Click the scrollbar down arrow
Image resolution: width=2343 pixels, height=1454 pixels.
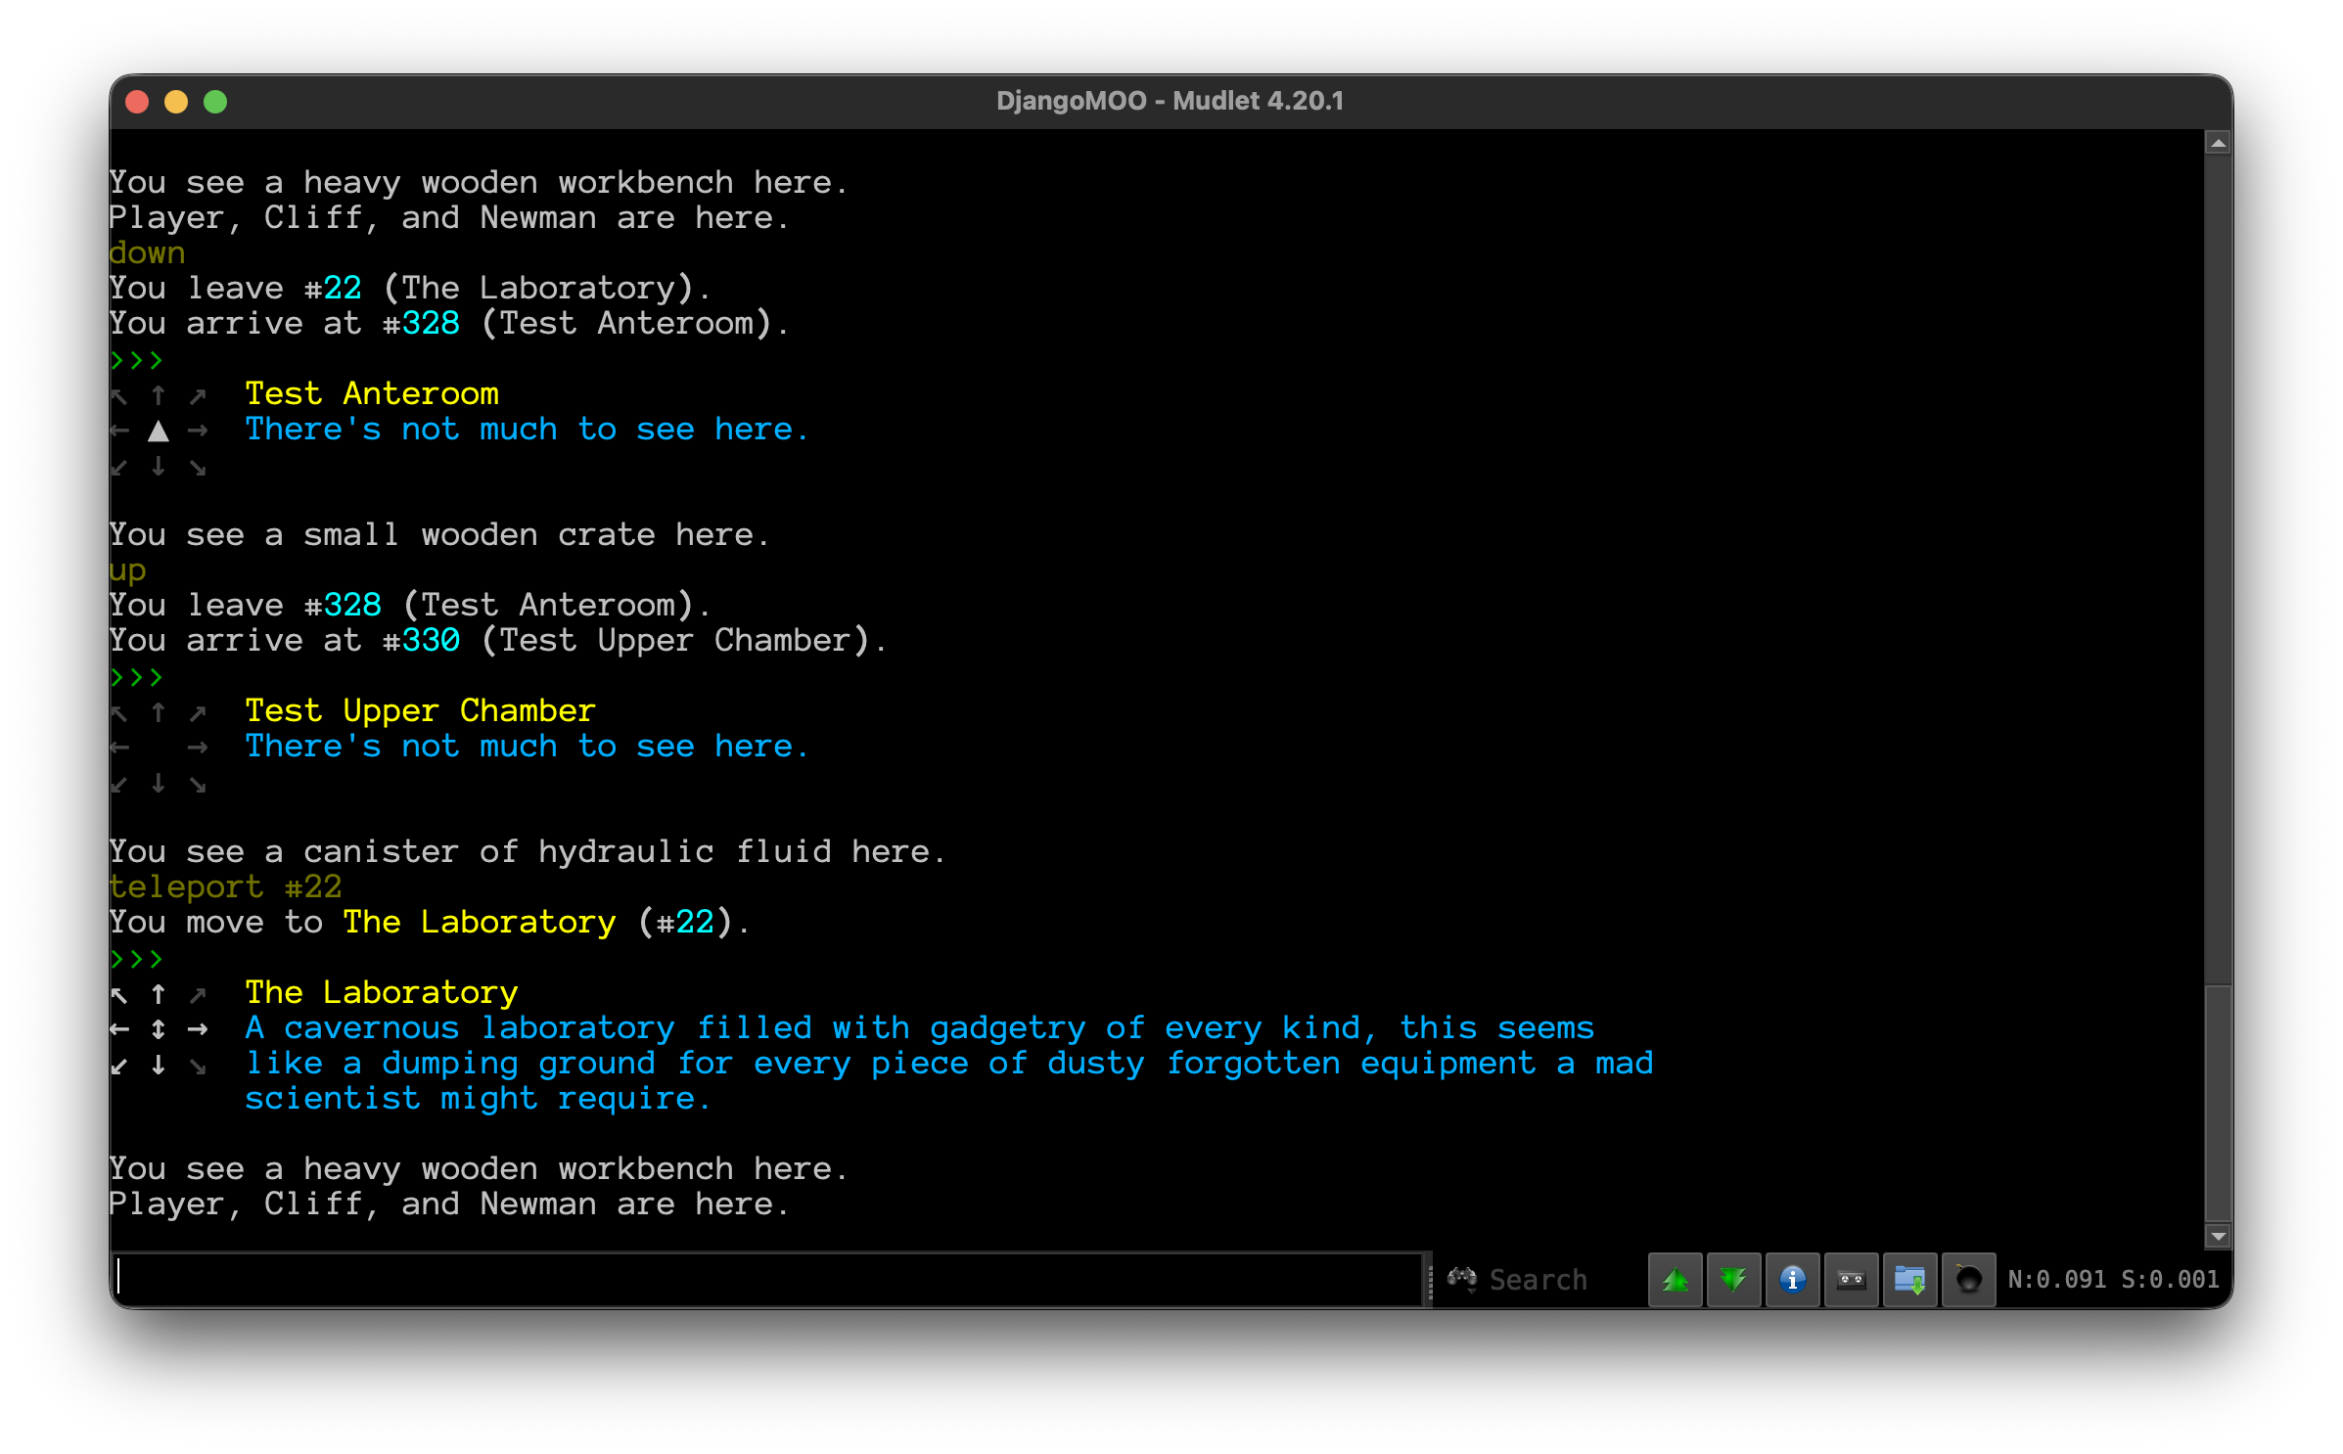[2218, 1237]
